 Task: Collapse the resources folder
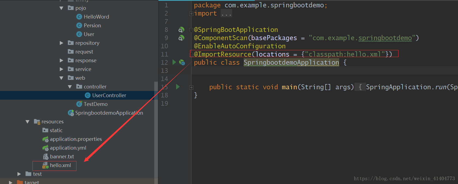coord(28,122)
